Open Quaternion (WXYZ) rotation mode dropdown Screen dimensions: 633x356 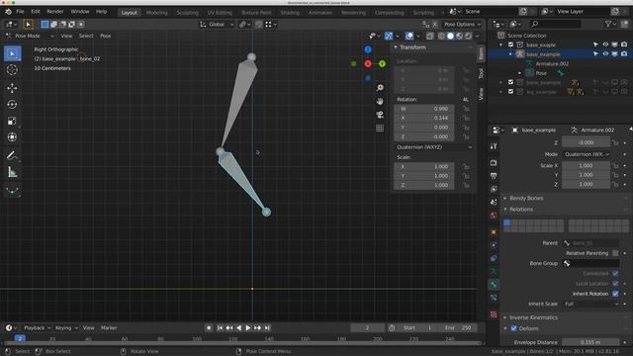434,147
